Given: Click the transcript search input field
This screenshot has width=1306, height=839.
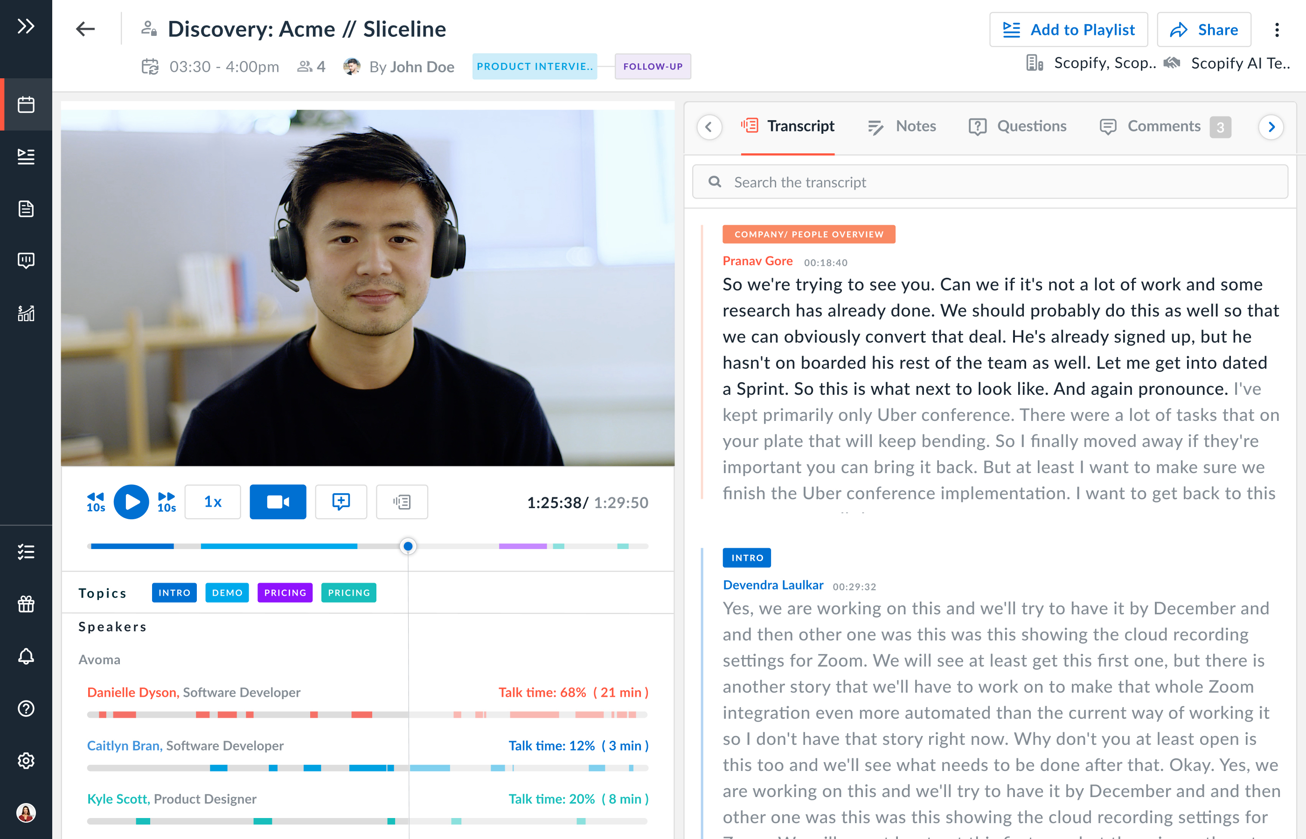Looking at the screenshot, I should coord(993,183).
